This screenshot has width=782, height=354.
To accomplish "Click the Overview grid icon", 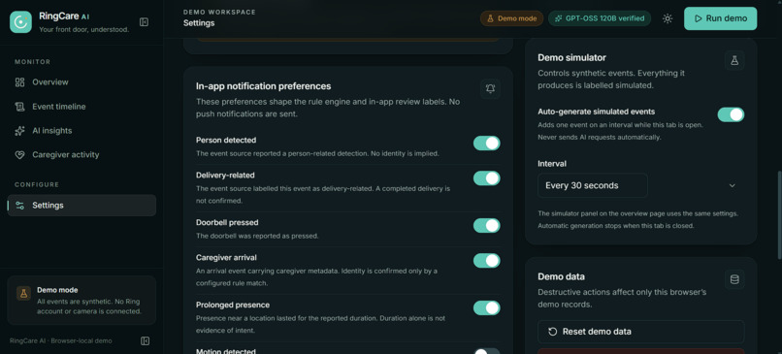I will 20,82.
